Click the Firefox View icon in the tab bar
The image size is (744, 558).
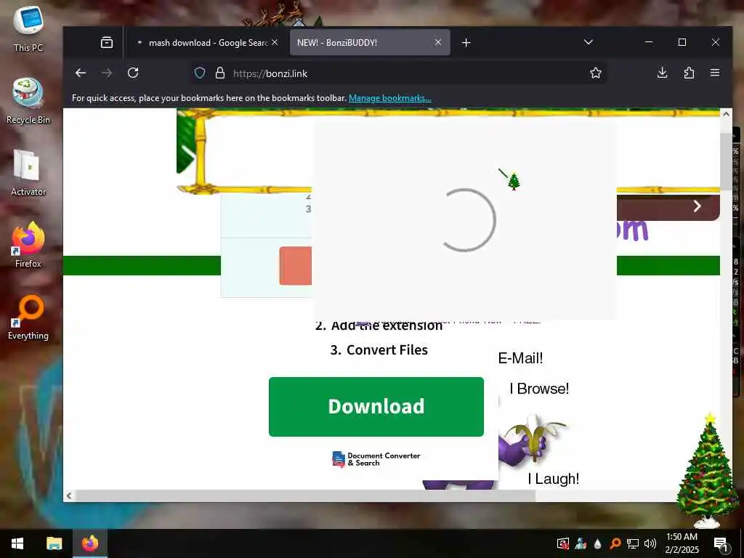click(107, 43)
